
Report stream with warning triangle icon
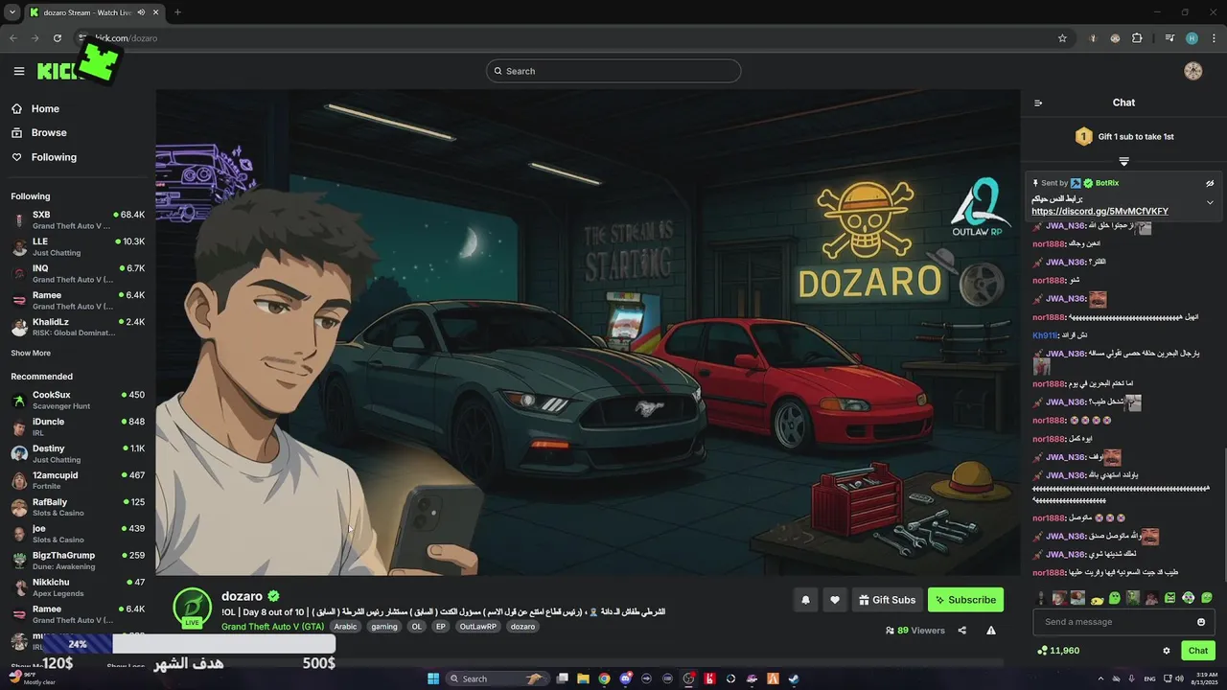[x=991, y=631]
